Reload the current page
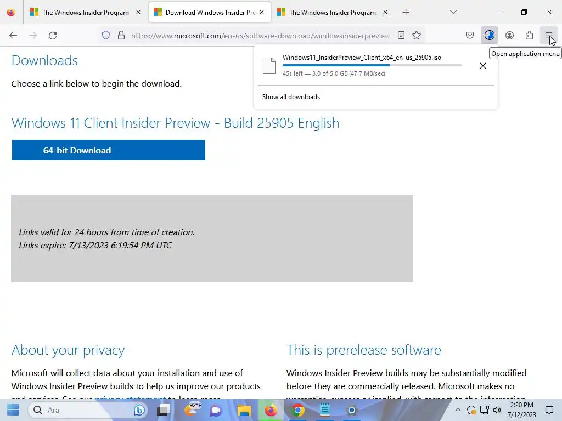562x421 pixels. [x=53, y=36]
